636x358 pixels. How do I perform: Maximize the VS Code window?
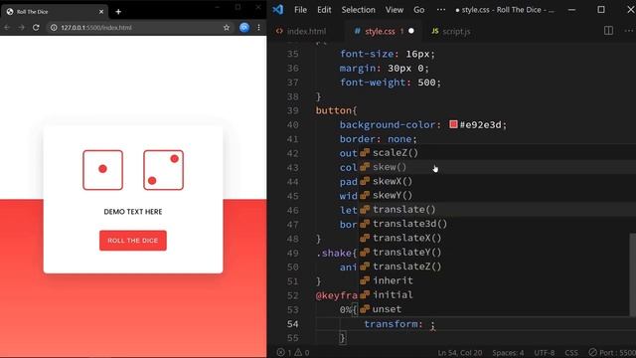(x=601, y=10)
